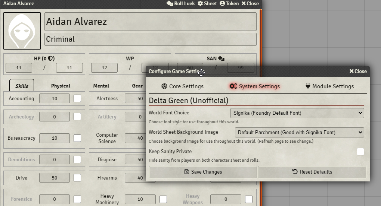The image size is (381, 206).
Task: Click the Reset Defaults button
Action: [312, 172]
